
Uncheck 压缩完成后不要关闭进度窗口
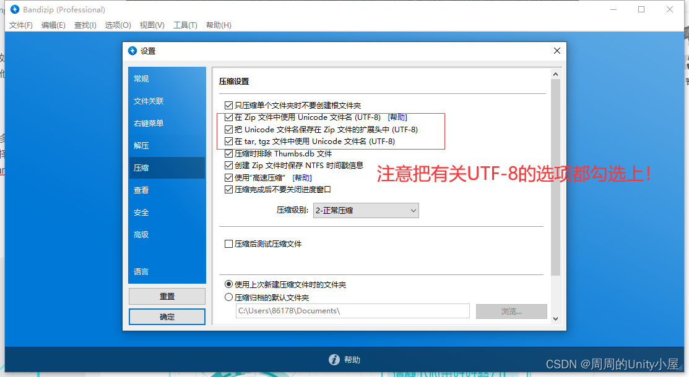click(x=228, y=190)
